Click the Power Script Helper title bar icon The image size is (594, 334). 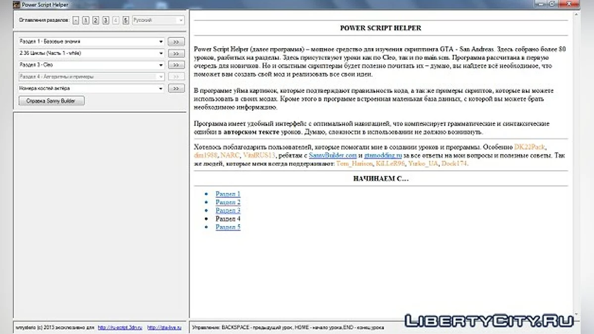(17, 4)
